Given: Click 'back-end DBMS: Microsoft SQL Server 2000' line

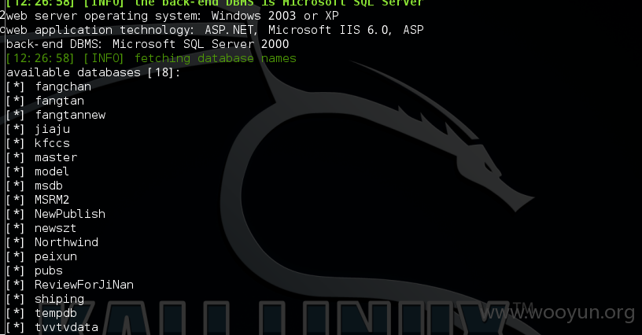Looking at the screenshot, I should click(x=147, y=44).
